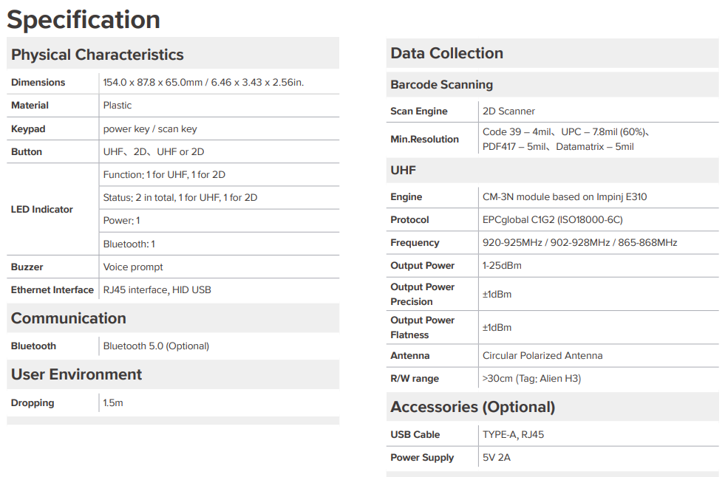Click the Circular Polarized Antenna text
This screenshot has width=728, height=477.
click(x=542, y=356)
